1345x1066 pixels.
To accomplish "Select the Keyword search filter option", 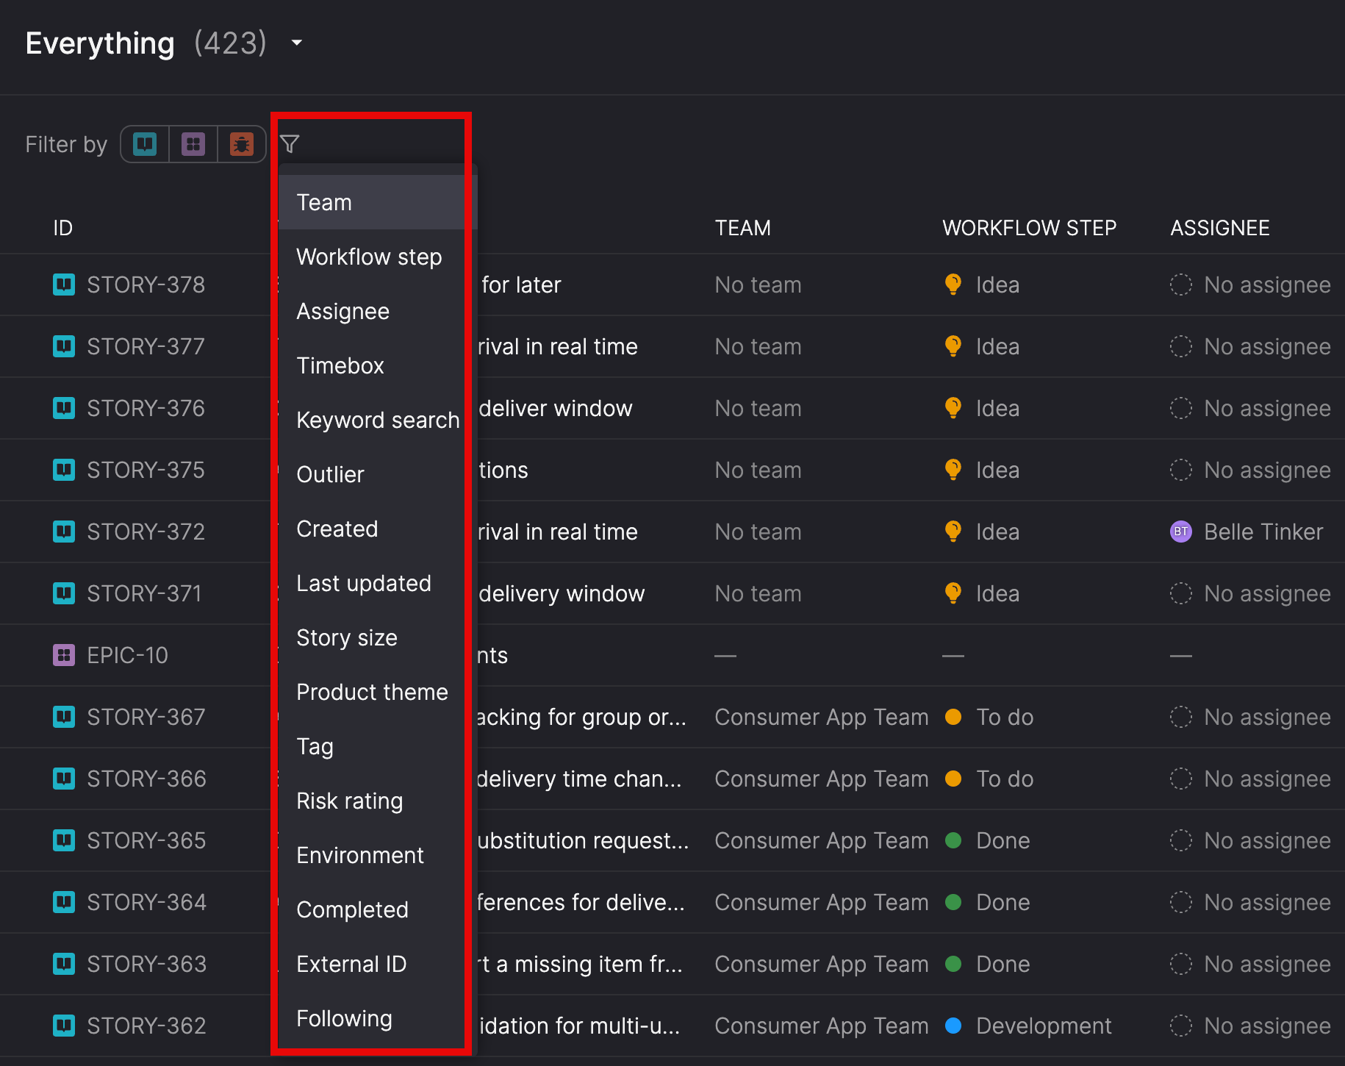I will tap(378, 420).
